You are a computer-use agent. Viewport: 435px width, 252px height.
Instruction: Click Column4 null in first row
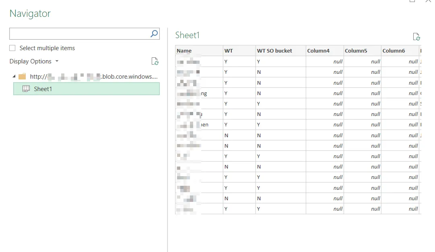[x=325, y=61]
